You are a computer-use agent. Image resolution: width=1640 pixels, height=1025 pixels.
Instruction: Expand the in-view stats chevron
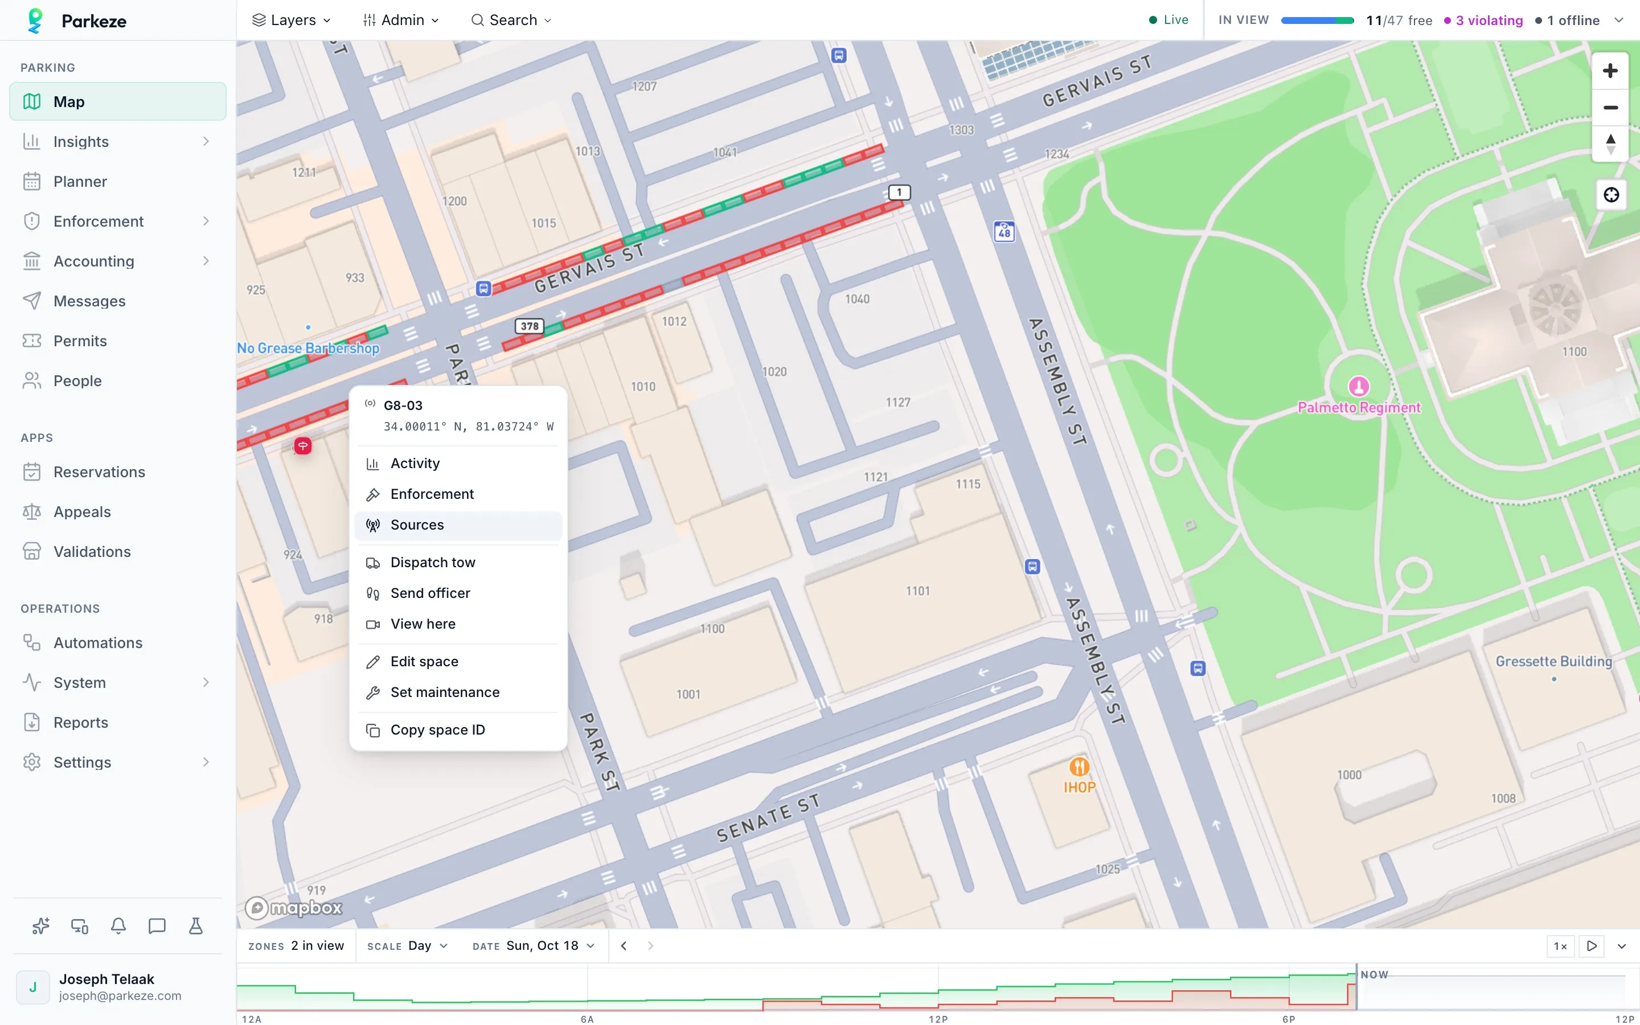click(1619, 20)
